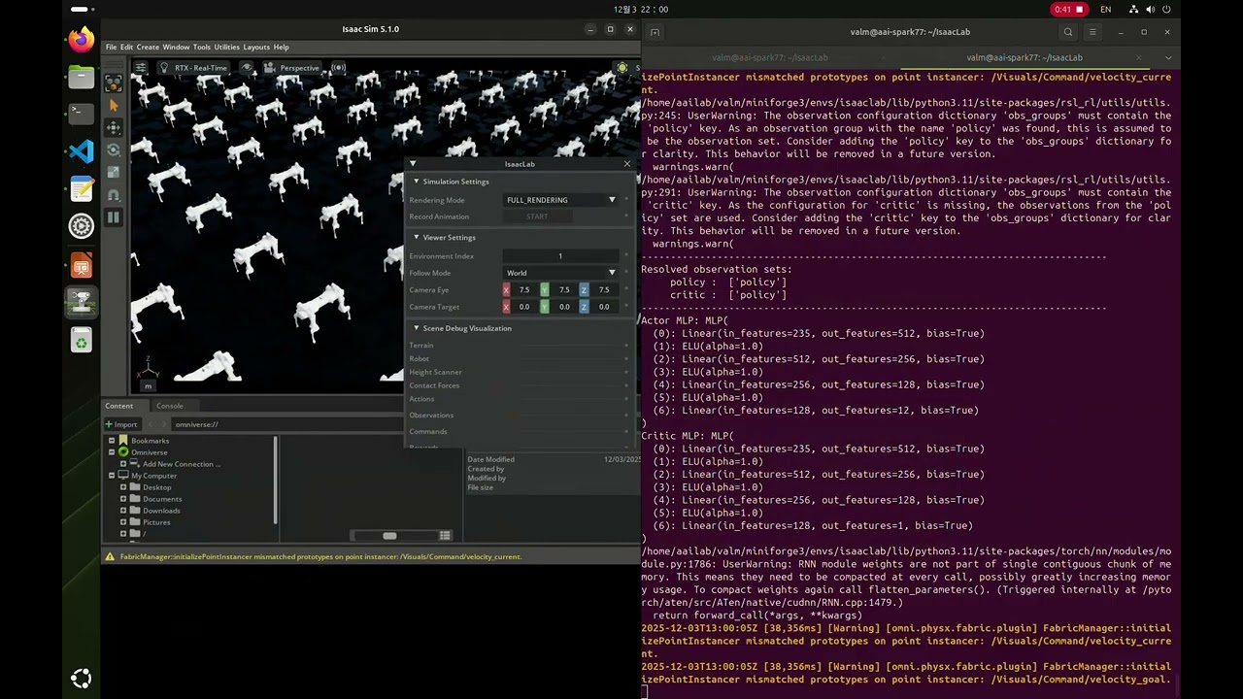Toggle Robot debug visualization
The width and height of the screenshot is (1243, 699).
tap(626, 359)
